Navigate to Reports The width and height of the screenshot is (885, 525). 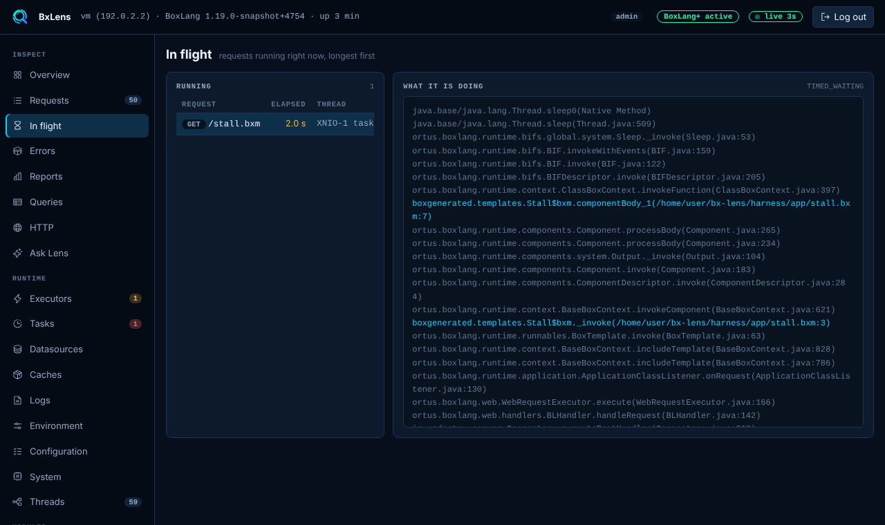point(77,176)
